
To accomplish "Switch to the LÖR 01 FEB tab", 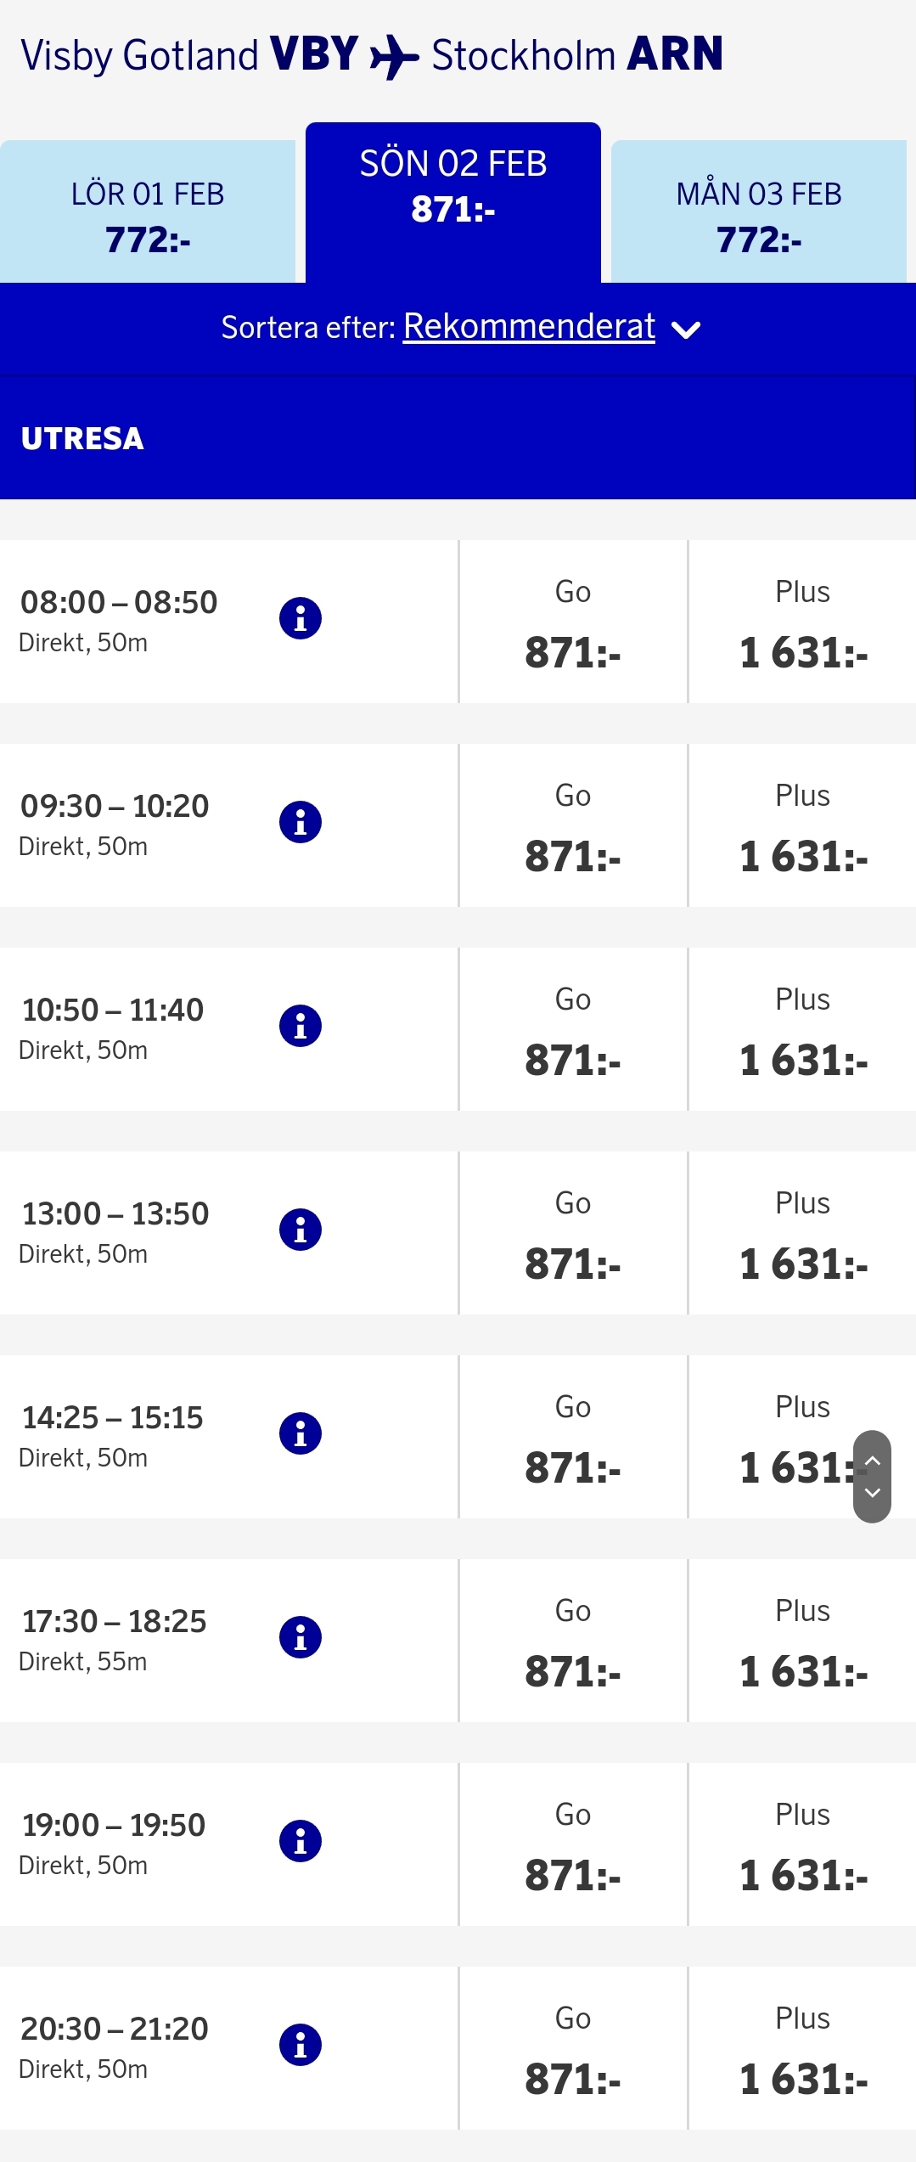I will 148,216.
